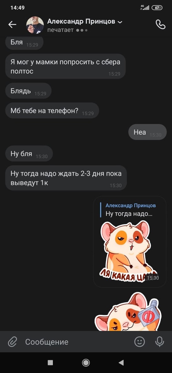Tap the Android recent apps square button

point(50,363)
